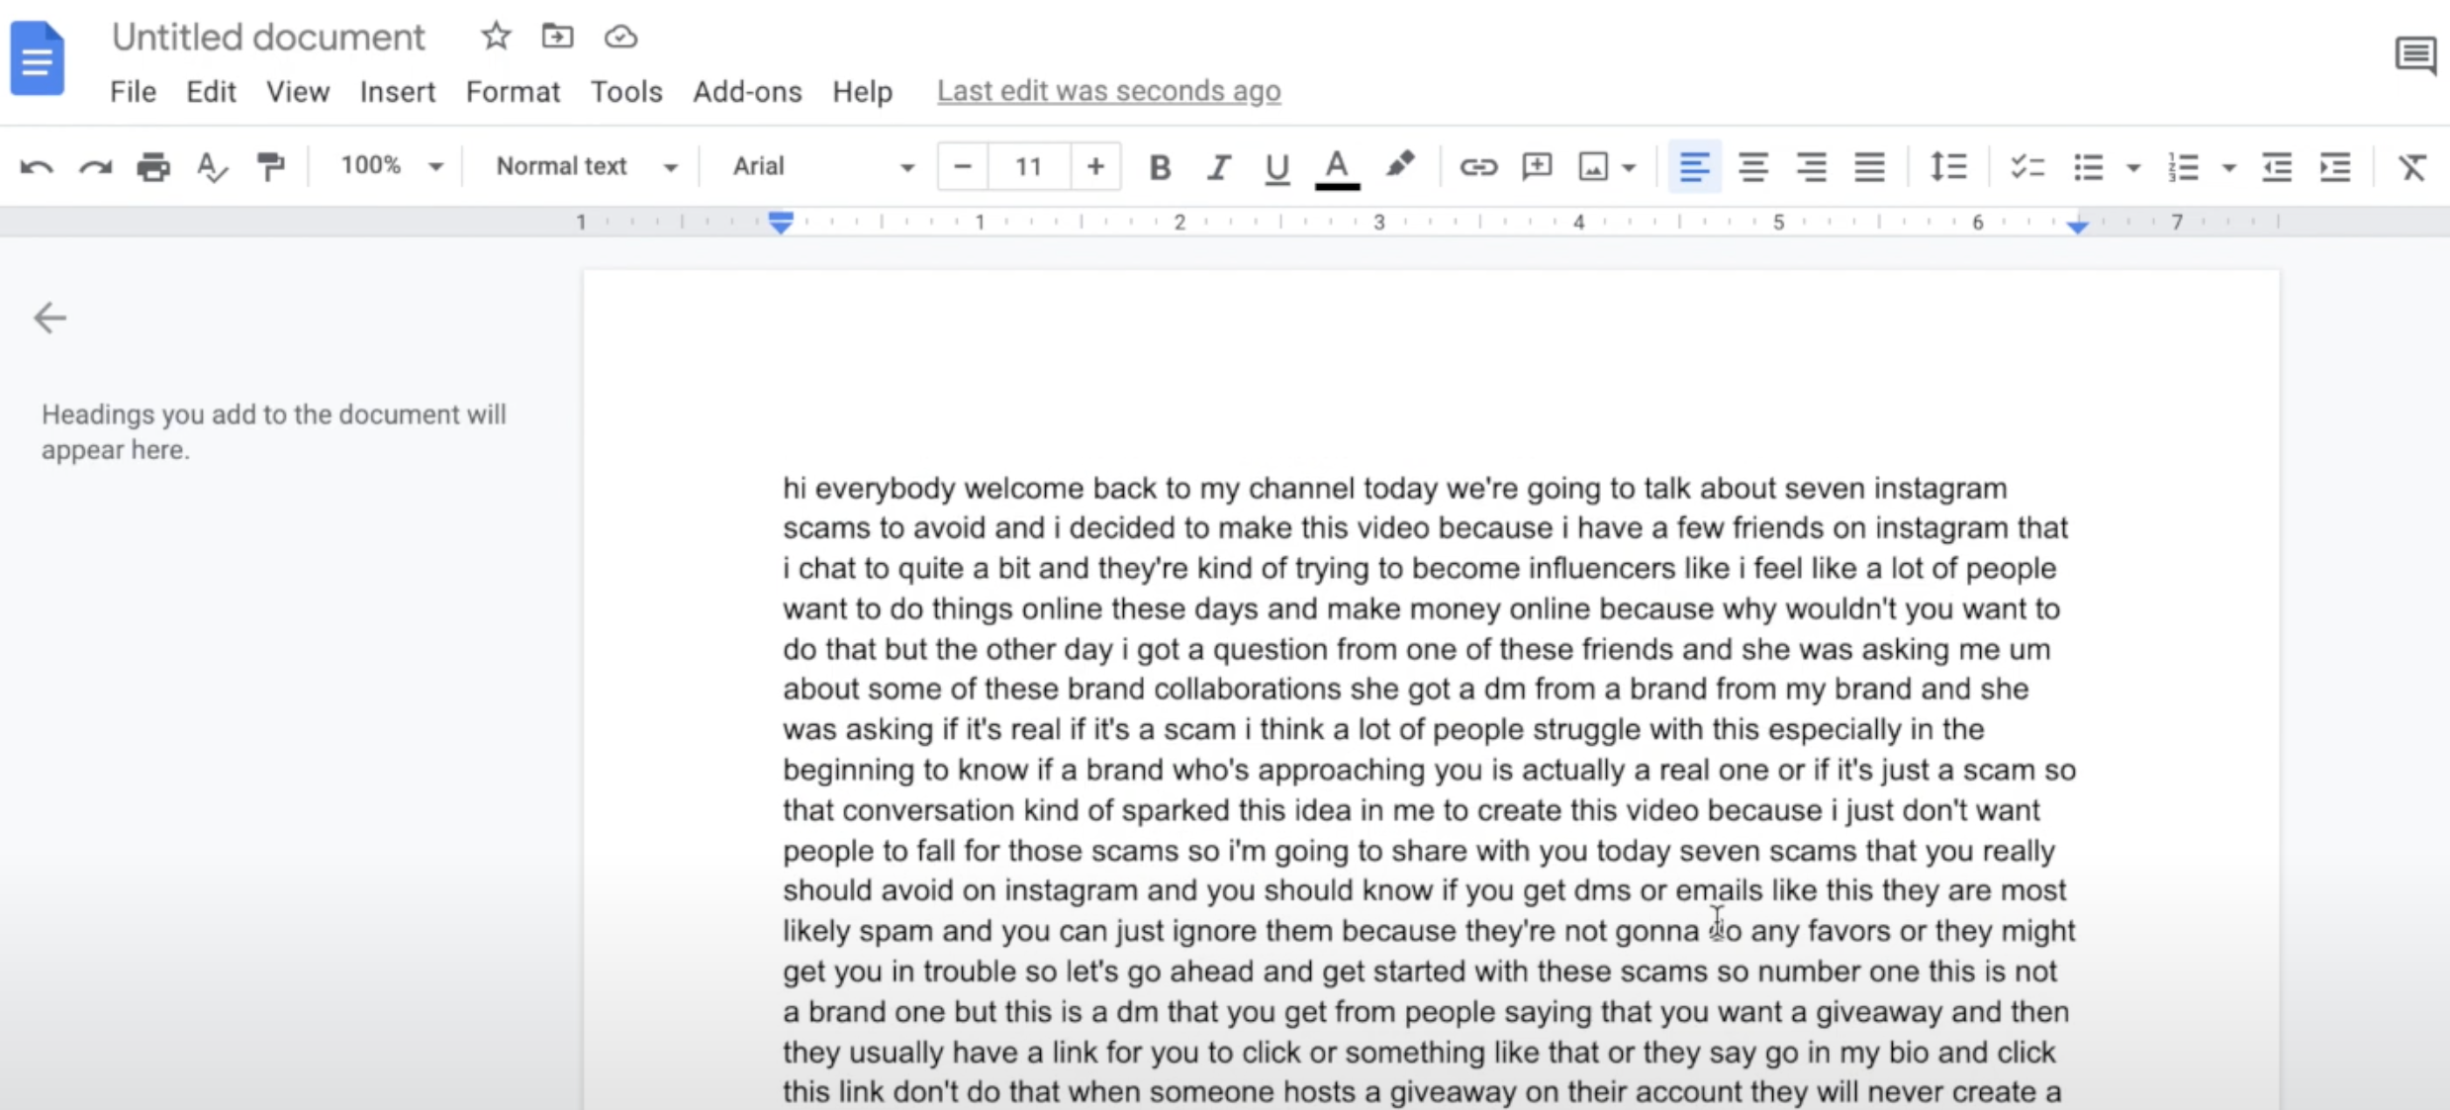Image resolution: width=2450 pixels, height=1110 pixels.
Task: Redo the last action
Action: click(x=95, y=166)
